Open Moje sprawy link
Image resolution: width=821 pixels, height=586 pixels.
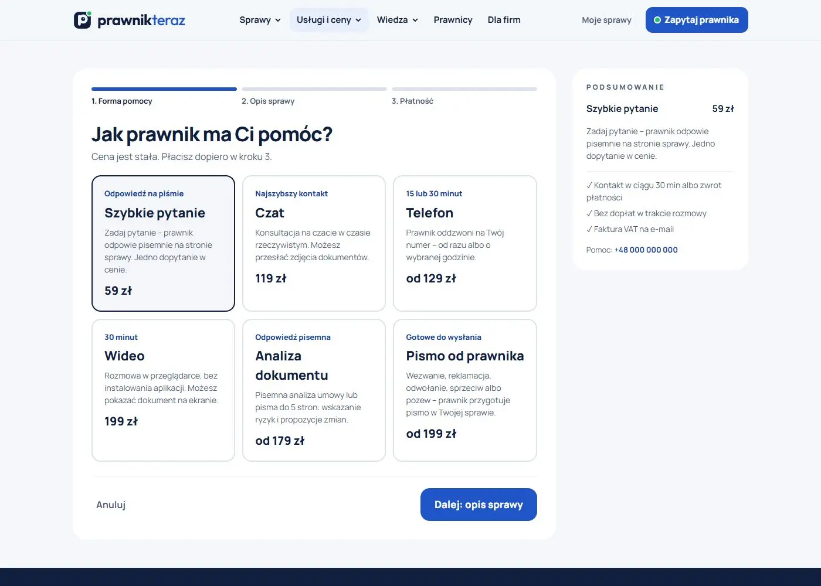click(606, 20)
